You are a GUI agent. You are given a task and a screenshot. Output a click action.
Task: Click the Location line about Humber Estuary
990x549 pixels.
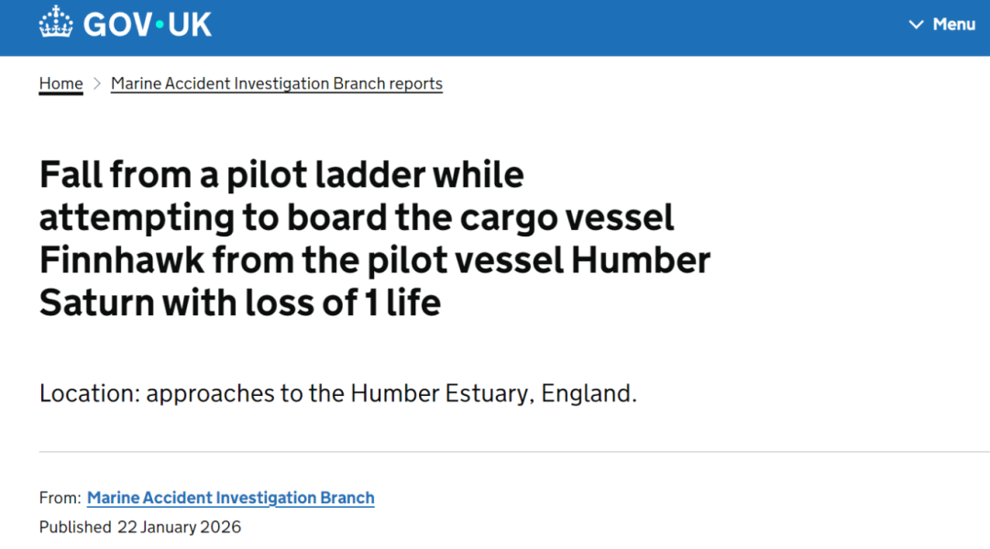pyautogui.click(x=337, y=394)
